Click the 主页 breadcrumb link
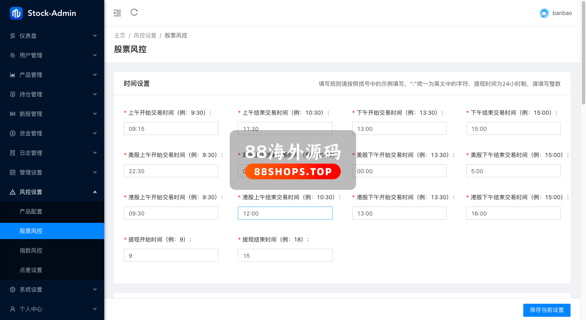Screen dimensions: 586x320 click(x=120, y=35)
